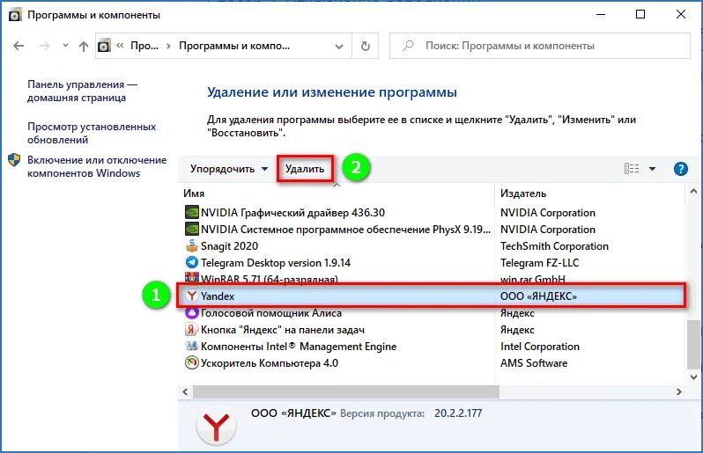Click the Yandex taskbar button icon
The height and width of the screenshot is (453, 703).
(192, 330)
